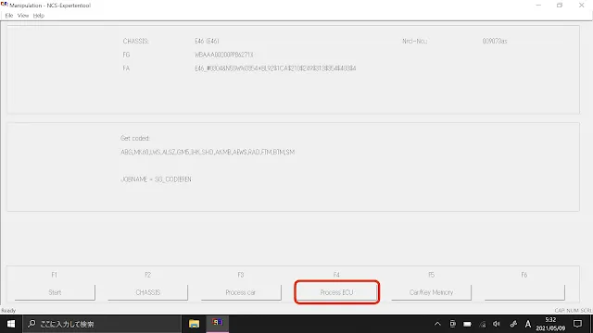Click the Car/Key Memory button

point(431,292)
